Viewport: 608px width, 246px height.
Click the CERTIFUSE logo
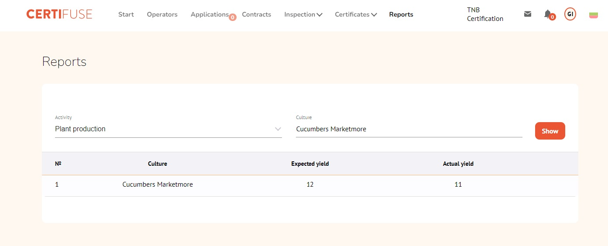pos(59,14)
